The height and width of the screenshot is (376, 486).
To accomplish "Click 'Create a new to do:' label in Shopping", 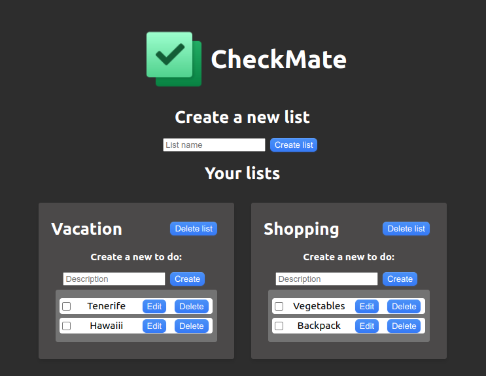I will tap(349, 256).
